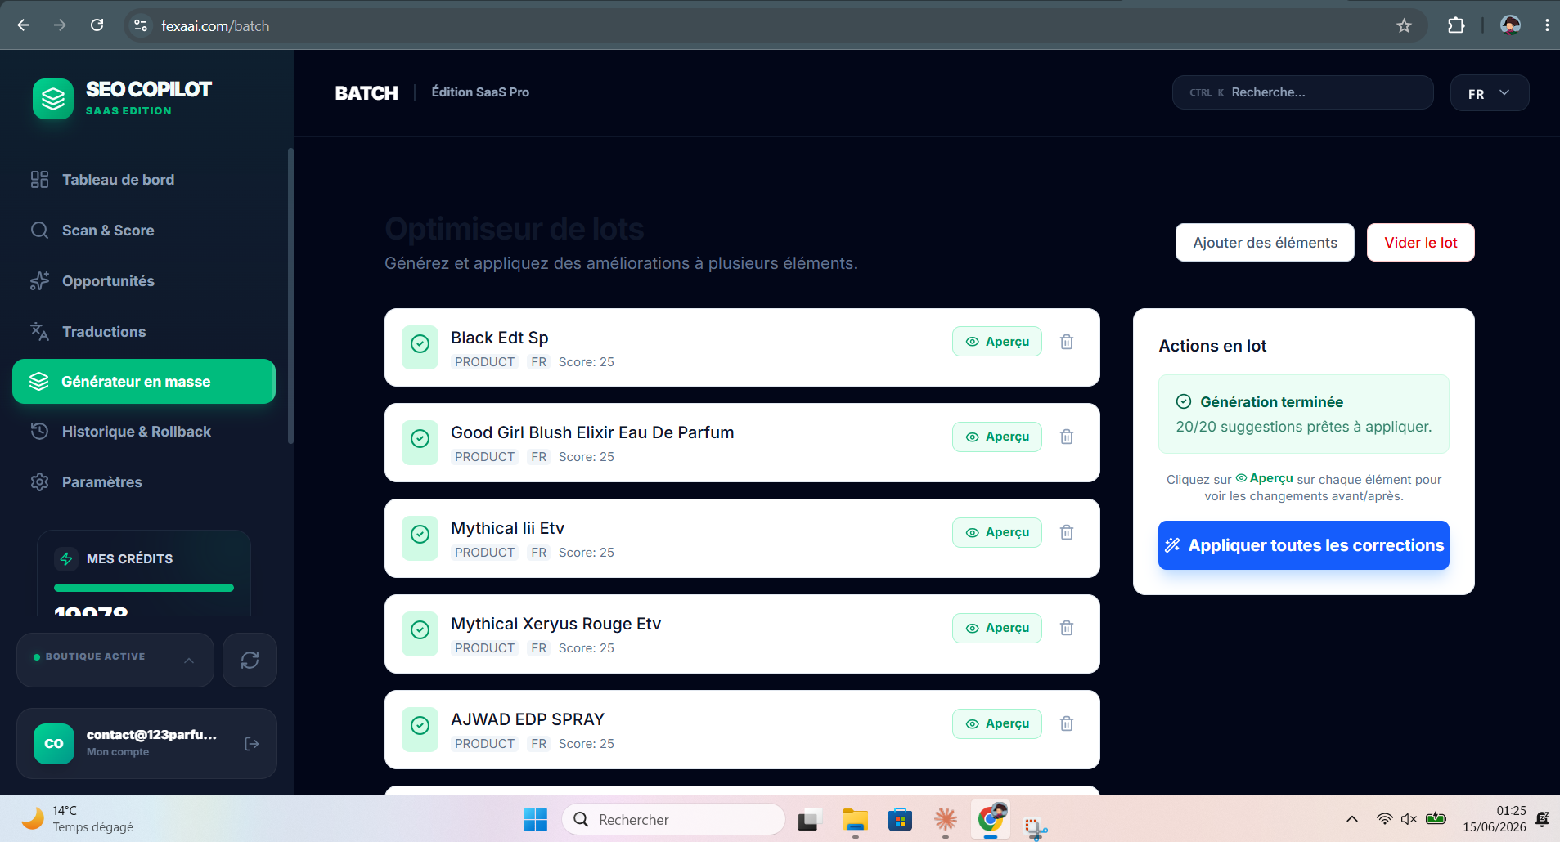Click contact@123parfu... account name
The image size is (1560, 842).
(x=151, y=735)
